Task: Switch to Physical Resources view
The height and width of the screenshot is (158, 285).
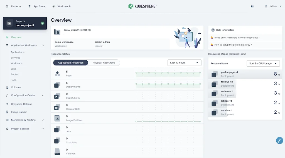Action: pyautogui.click(x=104, y=63)
